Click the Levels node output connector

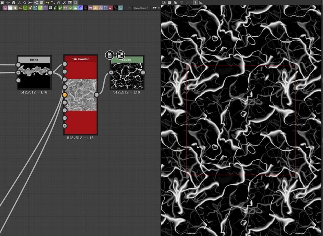[143, 73]
